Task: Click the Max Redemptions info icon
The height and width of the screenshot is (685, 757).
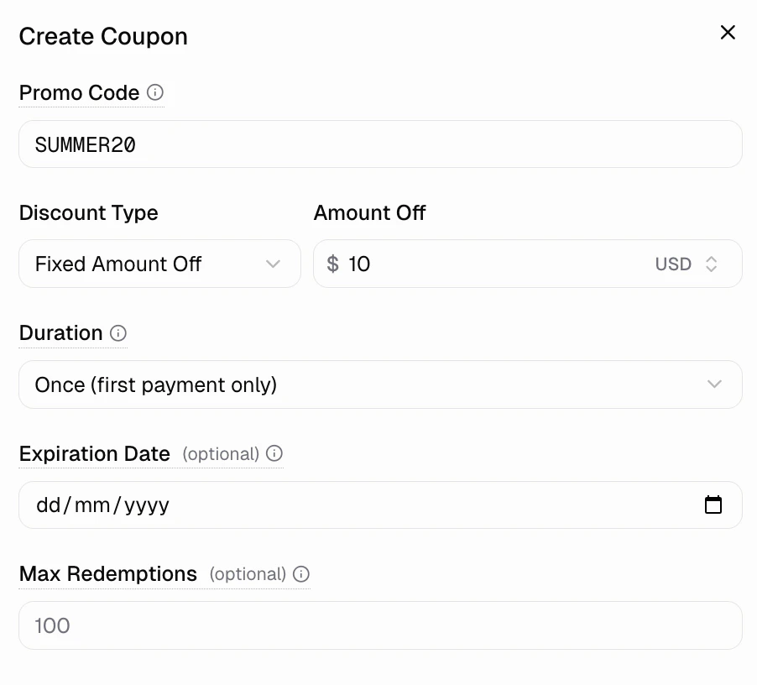Action: tap(302, 574)
